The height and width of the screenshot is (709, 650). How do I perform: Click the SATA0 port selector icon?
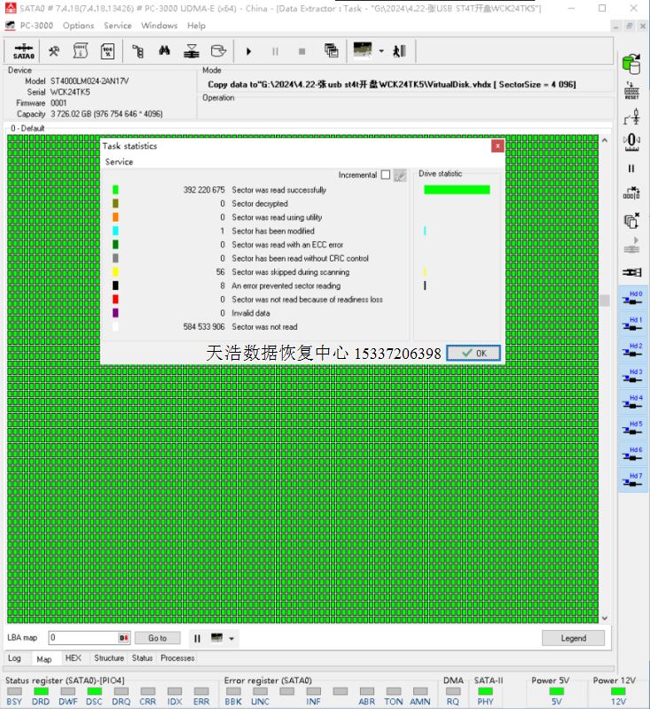(x=24, y=51)
